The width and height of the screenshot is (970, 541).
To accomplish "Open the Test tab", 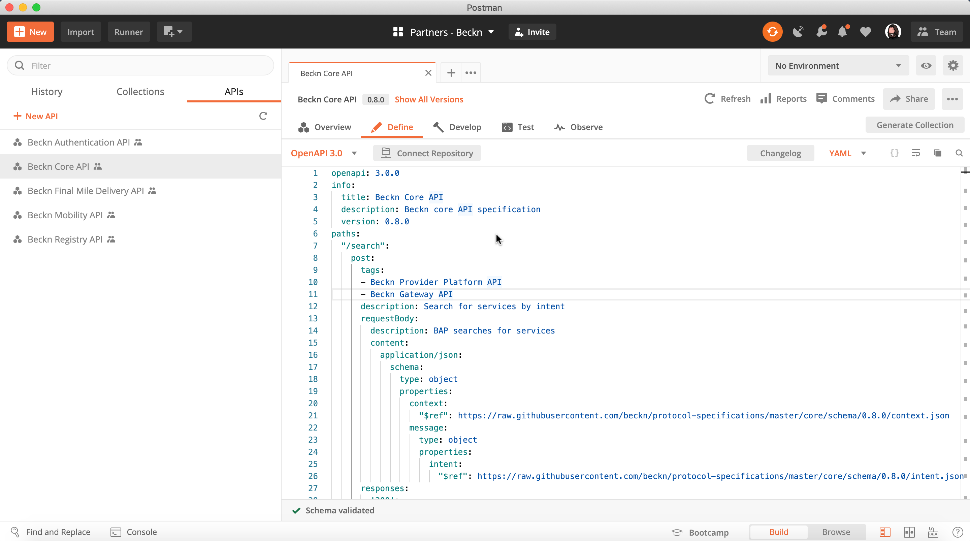I will coord(517,127).
